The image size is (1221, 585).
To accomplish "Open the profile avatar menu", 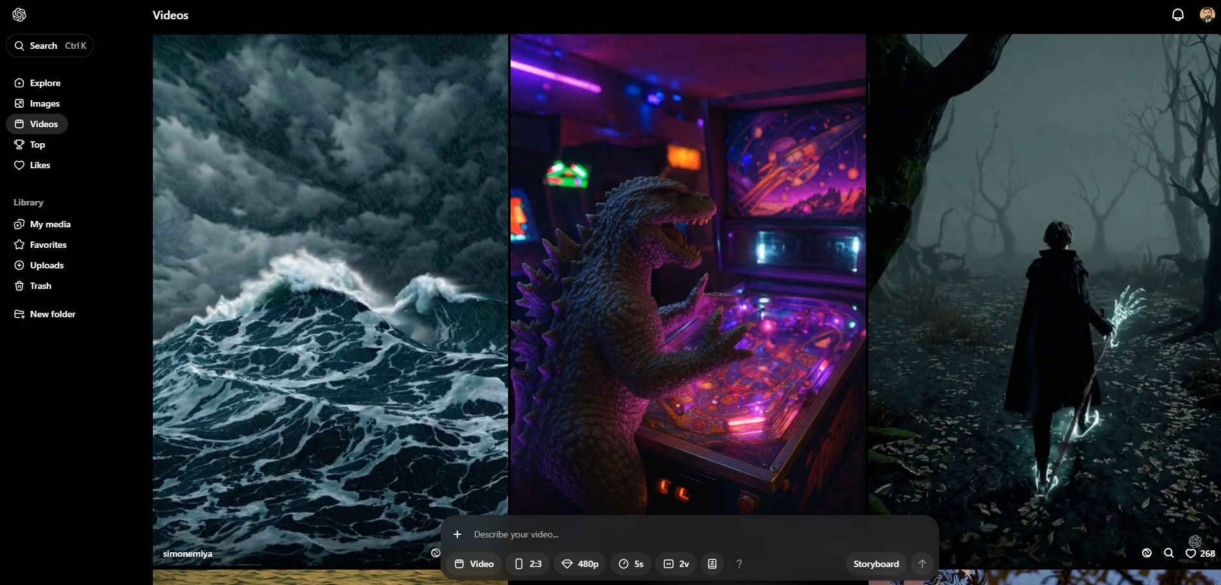I will (1207, 15).
